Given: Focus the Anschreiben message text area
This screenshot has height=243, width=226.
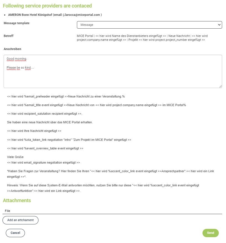Looking at the screenshot, I should coord(113,71).
